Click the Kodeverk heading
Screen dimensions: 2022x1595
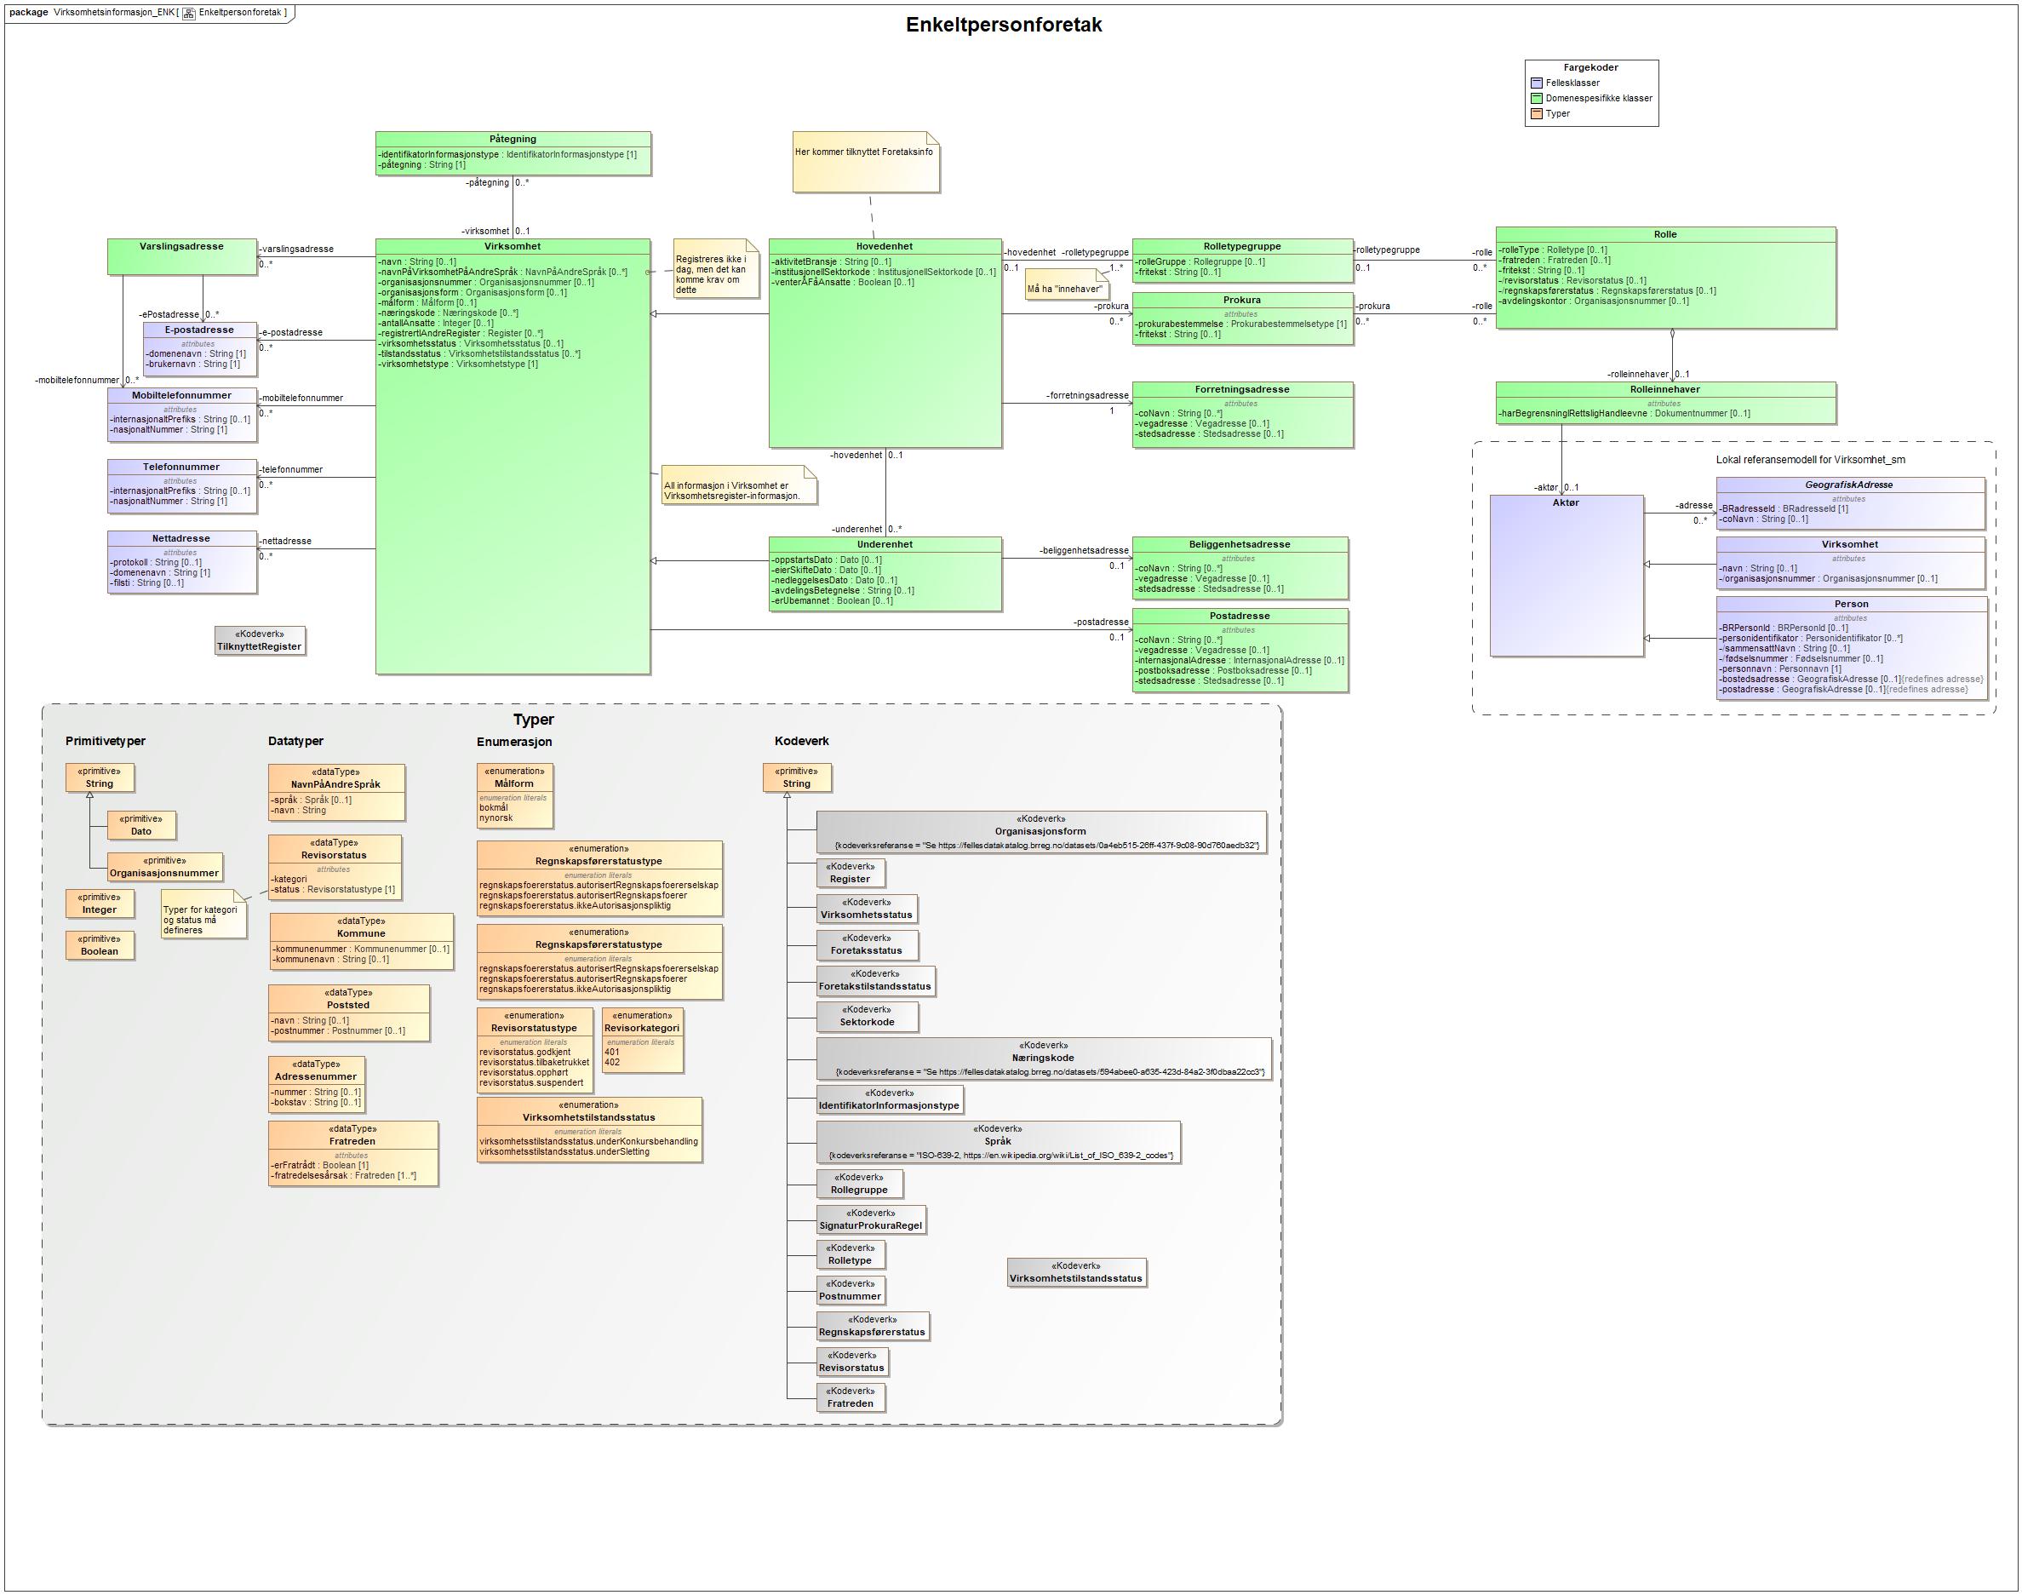801,741
